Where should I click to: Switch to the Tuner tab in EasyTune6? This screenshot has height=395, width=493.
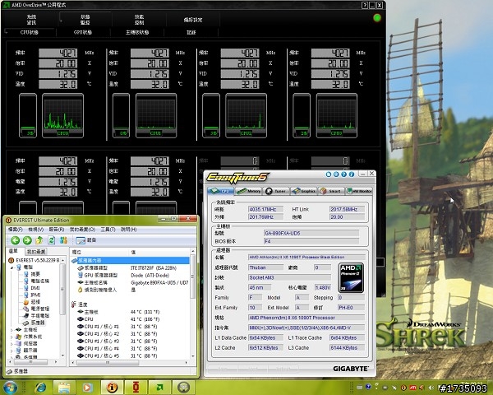(276, 191)
